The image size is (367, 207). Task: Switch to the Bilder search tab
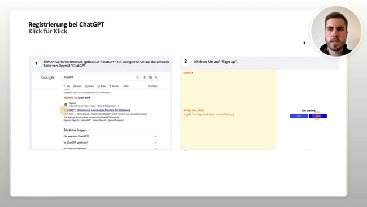pos(102,87)
